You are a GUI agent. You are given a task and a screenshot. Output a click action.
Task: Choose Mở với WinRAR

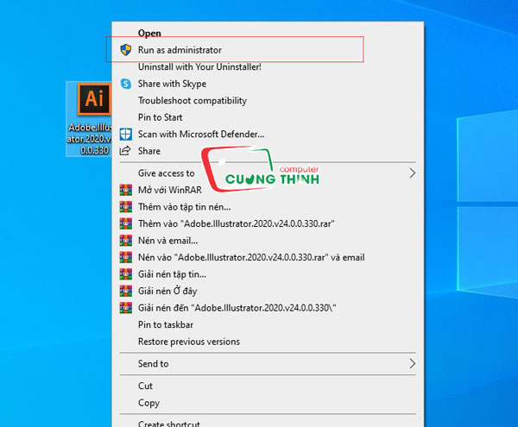pos(268,190)
